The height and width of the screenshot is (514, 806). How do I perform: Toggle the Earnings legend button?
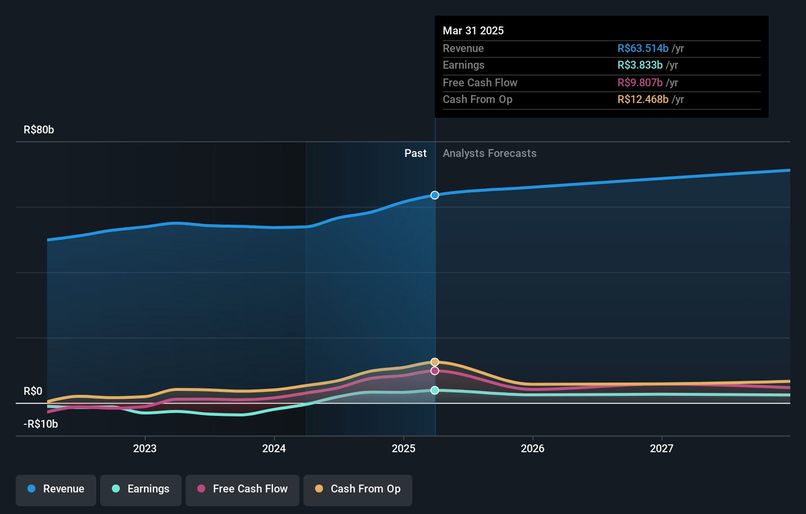[x=141, y=490]
